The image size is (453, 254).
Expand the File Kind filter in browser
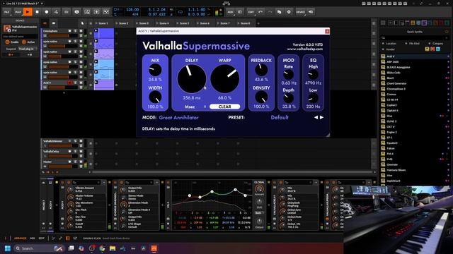413,44
